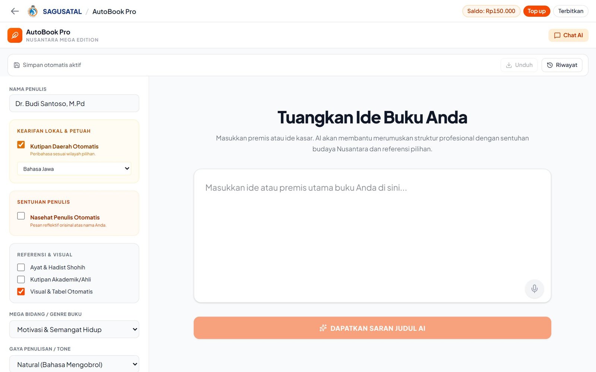
Task: Click the save icon beside Simpan otomatis aktif
Action: pos(17,65)
